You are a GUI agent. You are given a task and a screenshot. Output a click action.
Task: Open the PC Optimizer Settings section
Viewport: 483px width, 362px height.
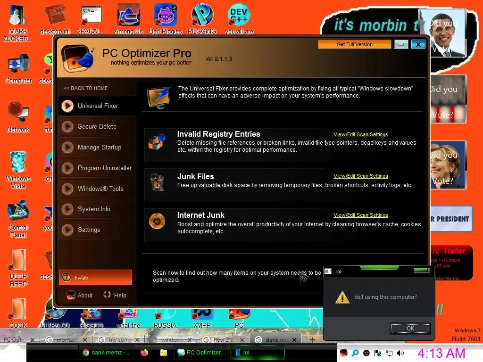[97, 230]
